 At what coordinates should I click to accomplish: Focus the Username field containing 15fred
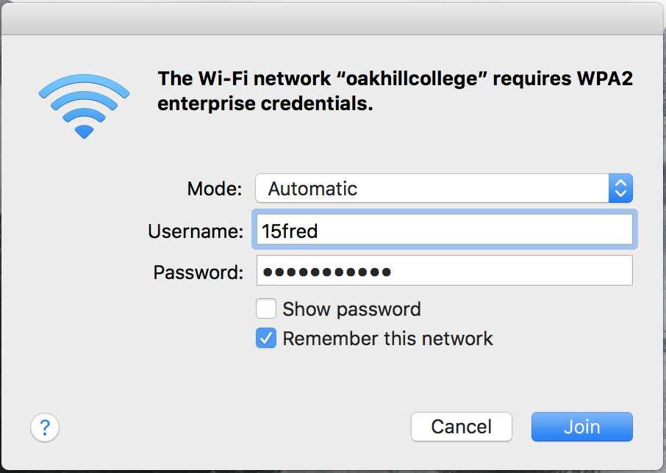tap(445, 229)
